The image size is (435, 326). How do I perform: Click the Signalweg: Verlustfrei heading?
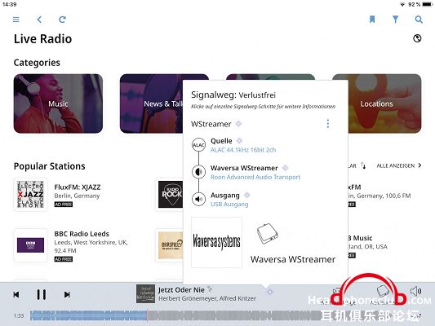[233, 95]
